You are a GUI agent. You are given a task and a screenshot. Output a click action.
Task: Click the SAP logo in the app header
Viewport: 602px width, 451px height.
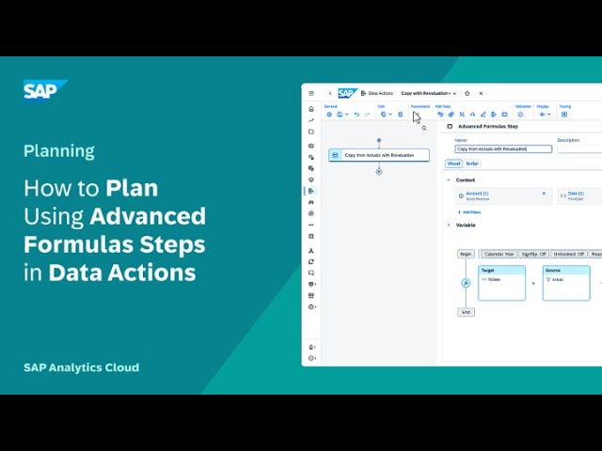coord(347,93)
